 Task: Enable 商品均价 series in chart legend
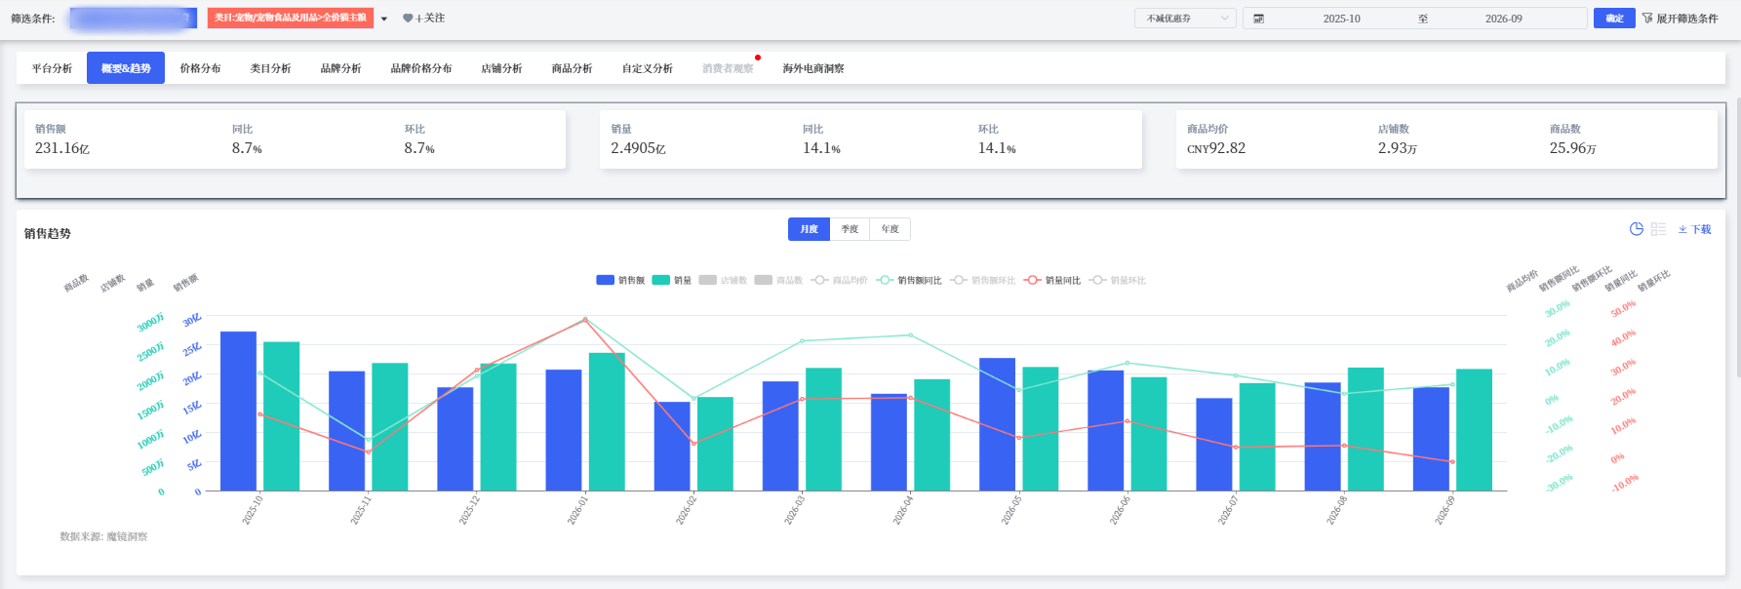coord(839,280)
